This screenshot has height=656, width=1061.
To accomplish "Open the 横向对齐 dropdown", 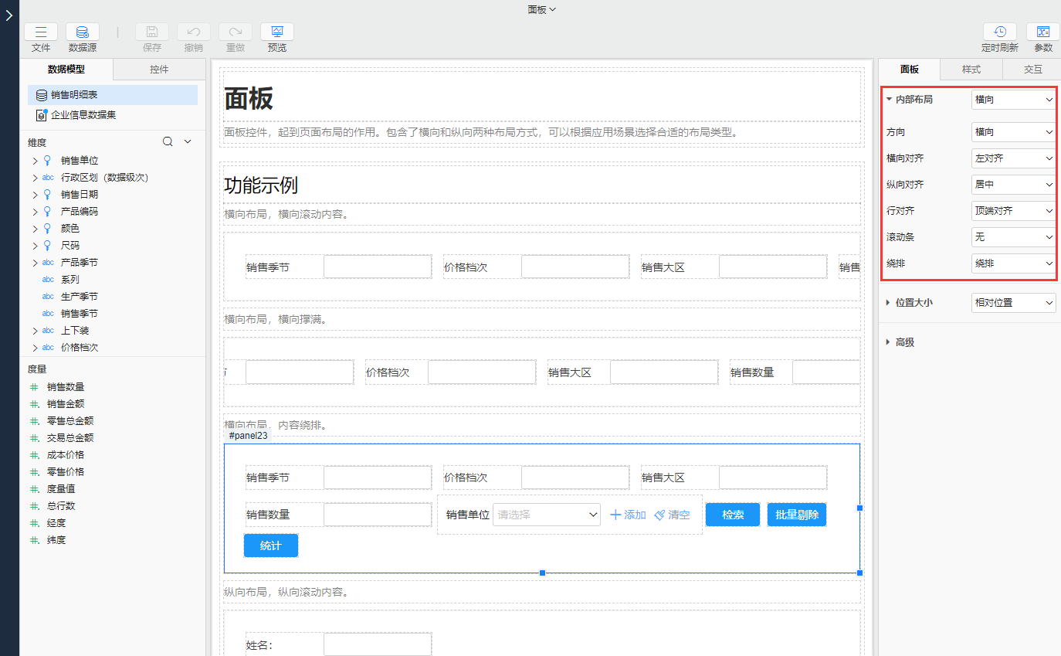I will coord(1012,158).
